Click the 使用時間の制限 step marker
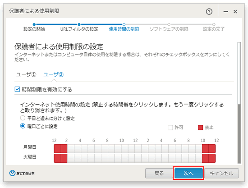The image size is (248, 188). coord(124,24)
